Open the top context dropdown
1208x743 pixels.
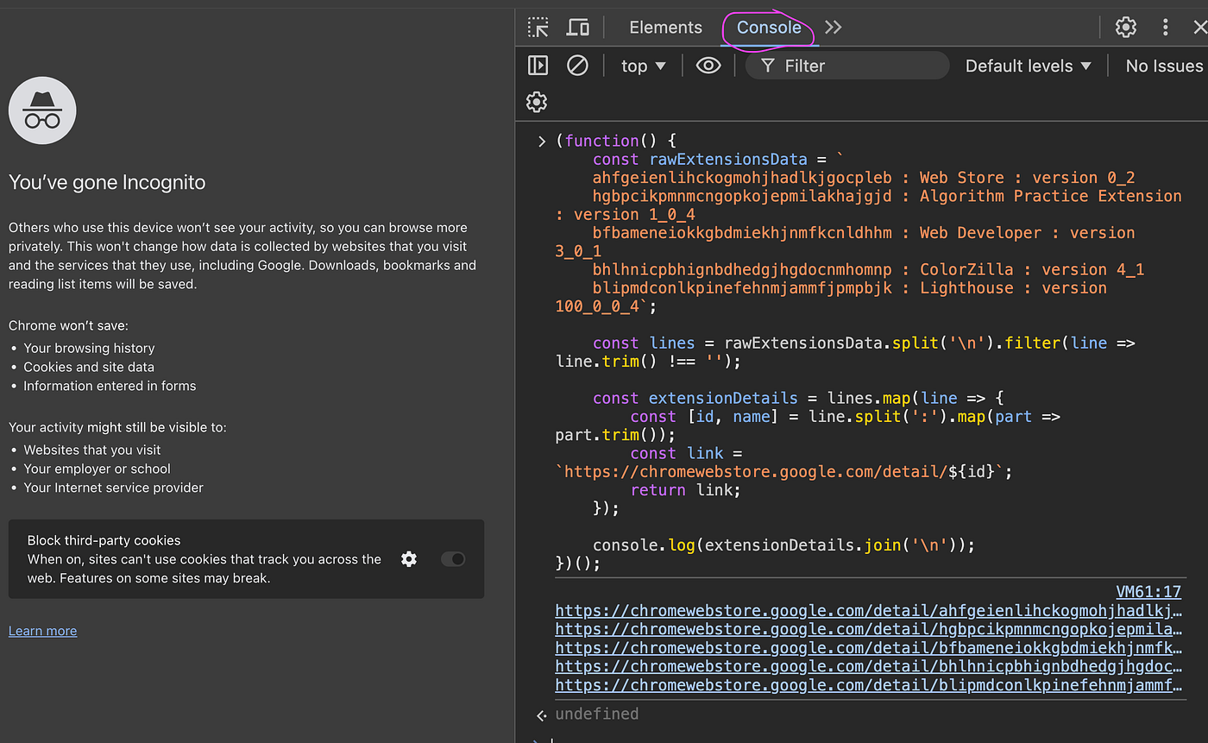click(x=644, y=66)
